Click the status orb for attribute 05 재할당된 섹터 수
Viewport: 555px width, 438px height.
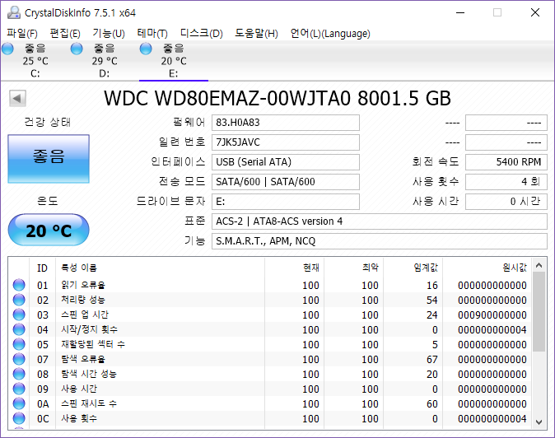(x=19, y=345)
